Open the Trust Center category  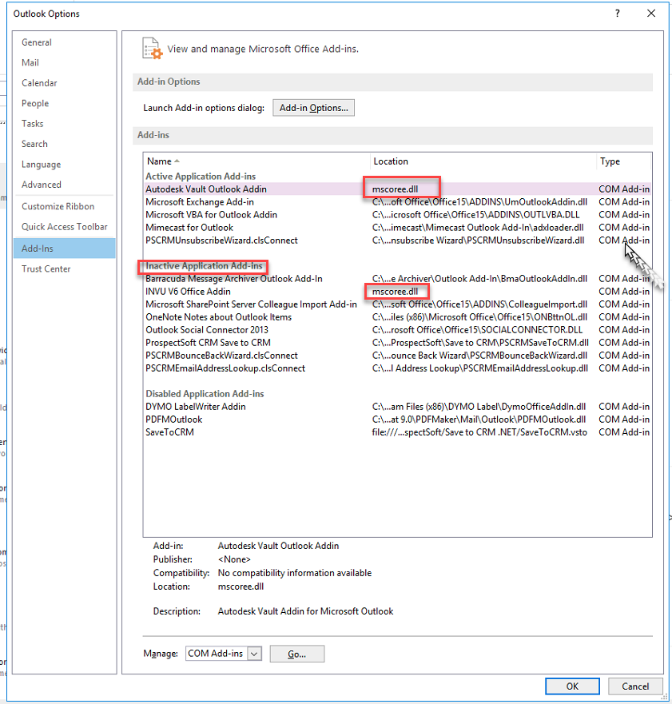(46, 269)
